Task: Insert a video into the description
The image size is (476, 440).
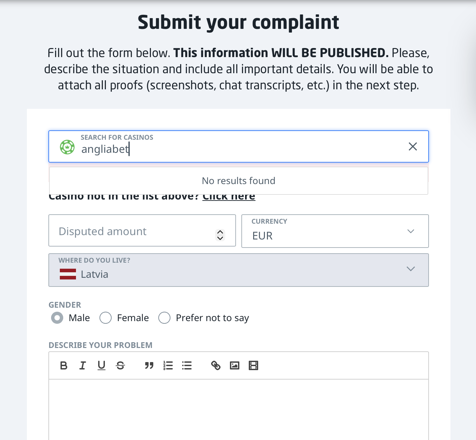Action: 253,365
